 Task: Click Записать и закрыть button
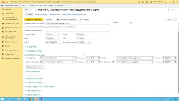[x=34, y=19]
